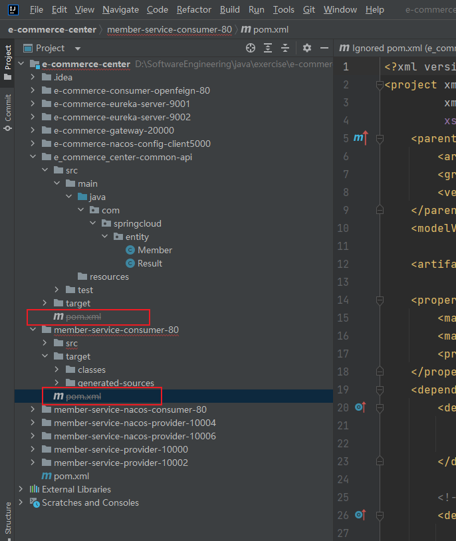Collapse the e-commerce-center root node
The height and width of the screenshot is (541, 456).
click(21, 64)
